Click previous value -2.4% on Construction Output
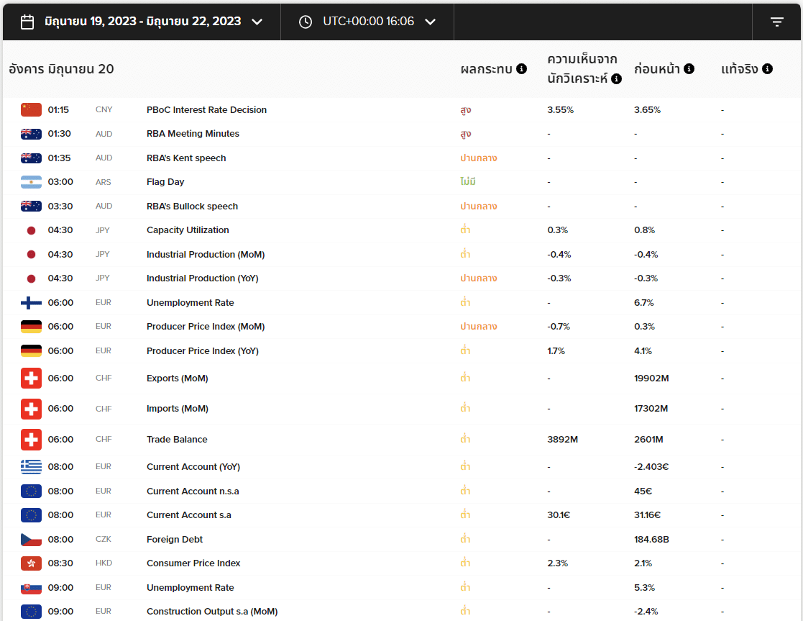 [x=646, y=611]
